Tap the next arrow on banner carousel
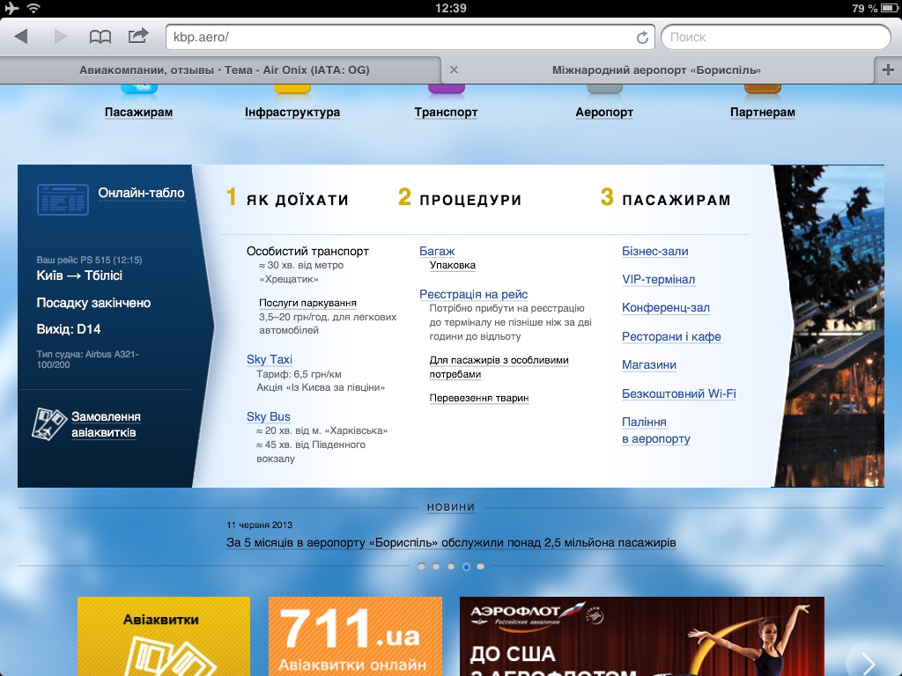Viewport: 902px width, 676px height. [x=869, y=662]
